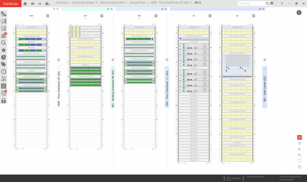Select Ground Floor in breadcrumb

(138, 3)
